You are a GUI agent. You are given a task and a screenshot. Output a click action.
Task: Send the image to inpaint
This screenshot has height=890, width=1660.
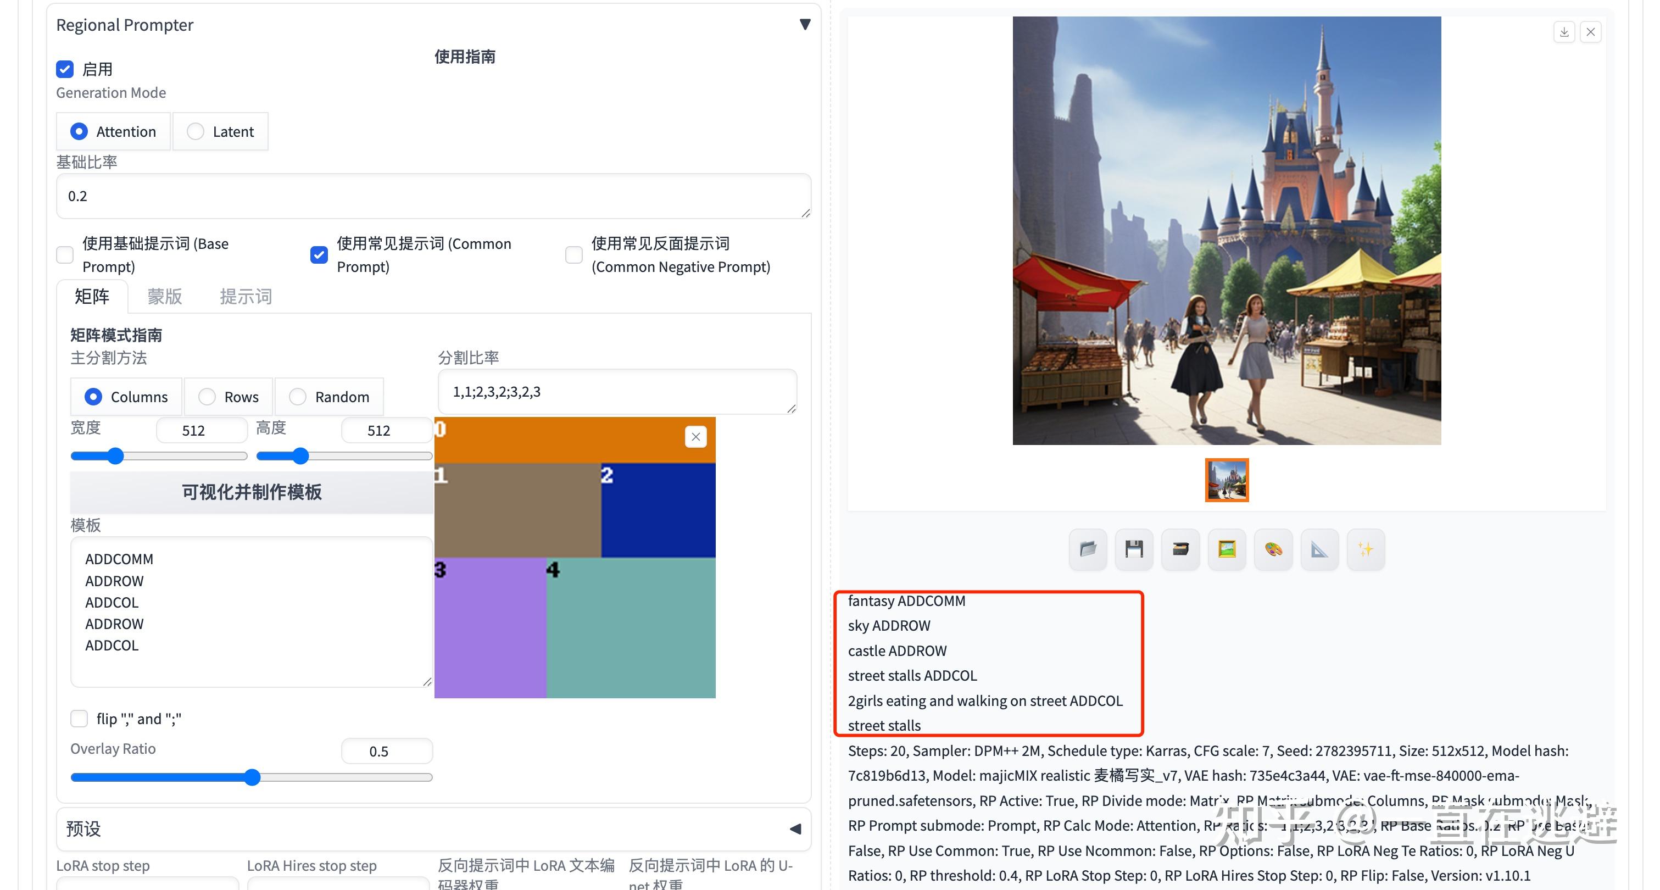point(1273,549)
